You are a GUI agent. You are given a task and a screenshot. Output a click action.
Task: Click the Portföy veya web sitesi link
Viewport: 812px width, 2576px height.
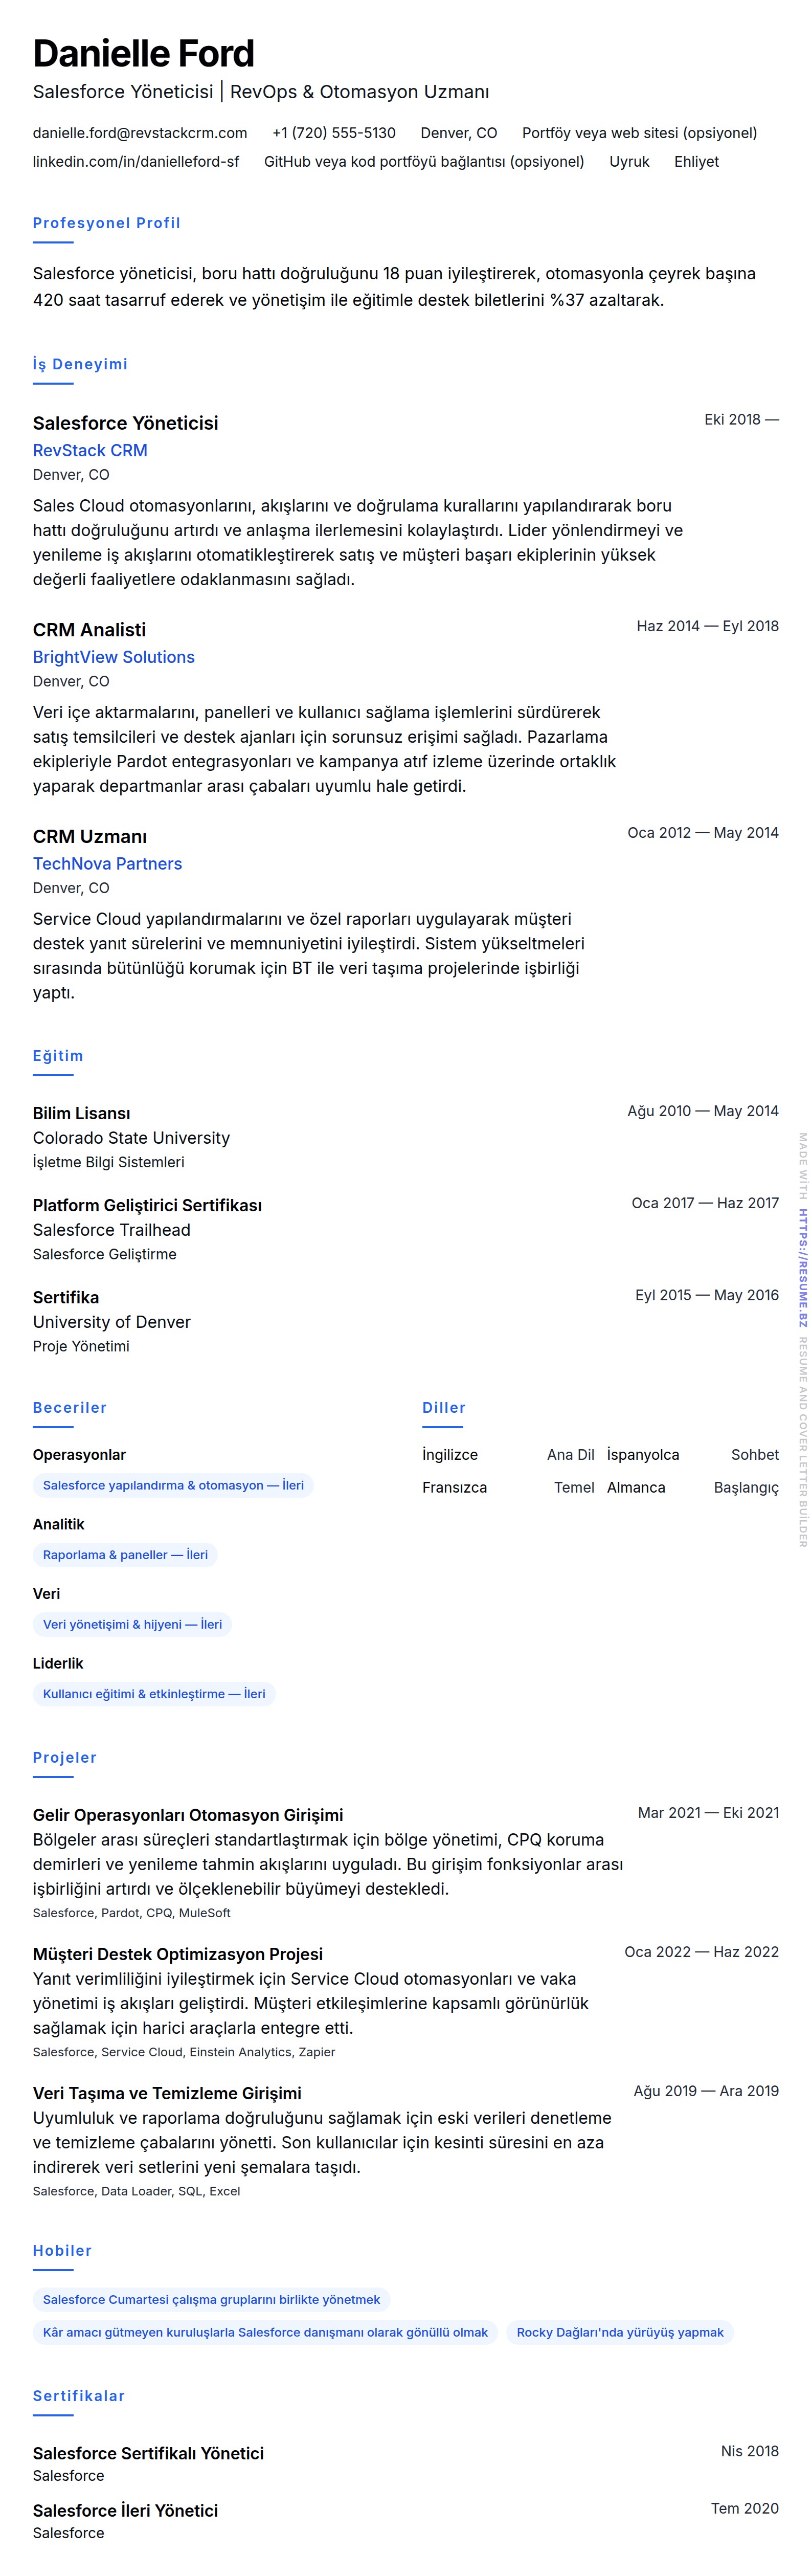(x=639, y=133)
